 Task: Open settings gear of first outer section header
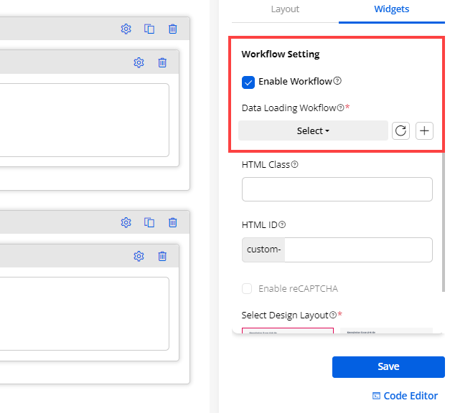click(126, 29)
